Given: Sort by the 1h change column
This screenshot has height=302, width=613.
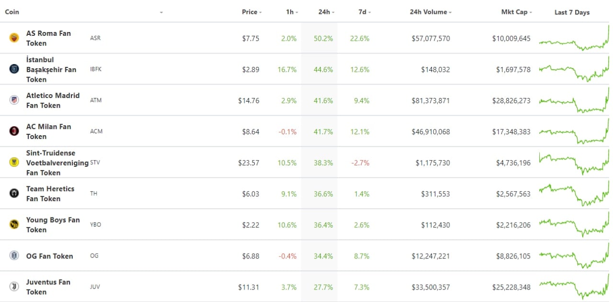Looking at the screenshot, I should point(292,12).
